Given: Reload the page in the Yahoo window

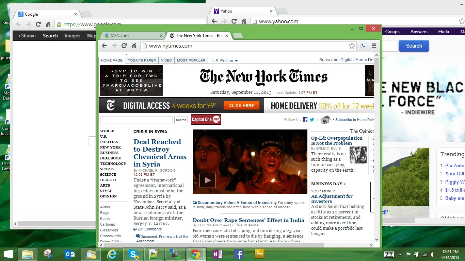Looking at the screenshot, I should click(234, 21).
